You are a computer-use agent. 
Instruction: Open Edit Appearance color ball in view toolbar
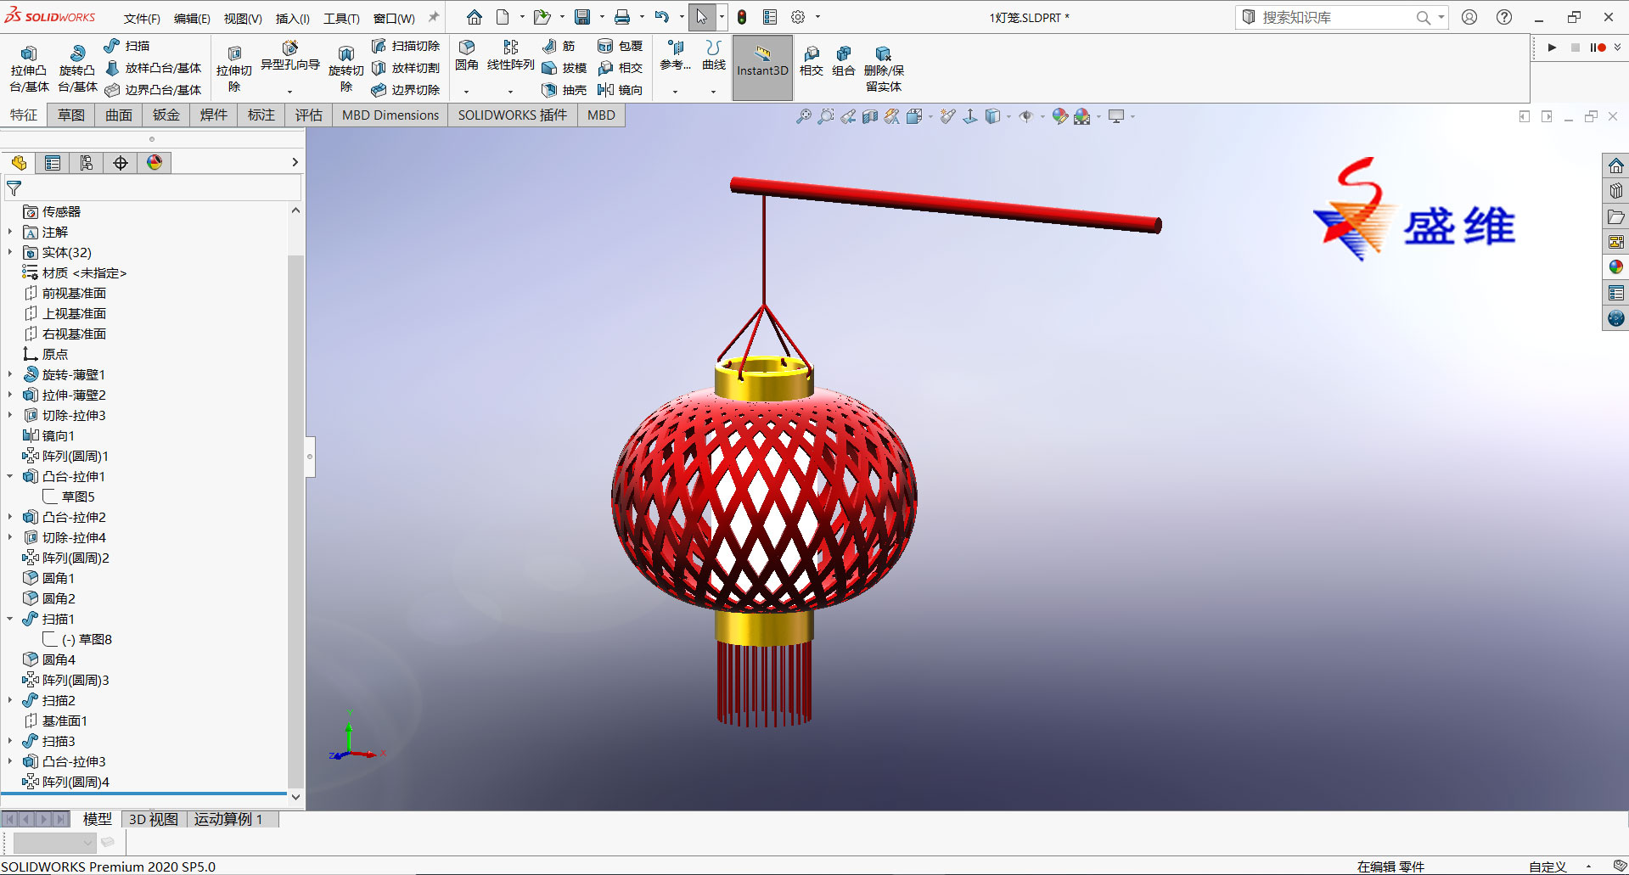tap(1059, 117)
